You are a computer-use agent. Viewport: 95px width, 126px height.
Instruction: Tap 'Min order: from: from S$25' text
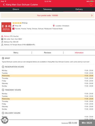(x=13, y=39)
